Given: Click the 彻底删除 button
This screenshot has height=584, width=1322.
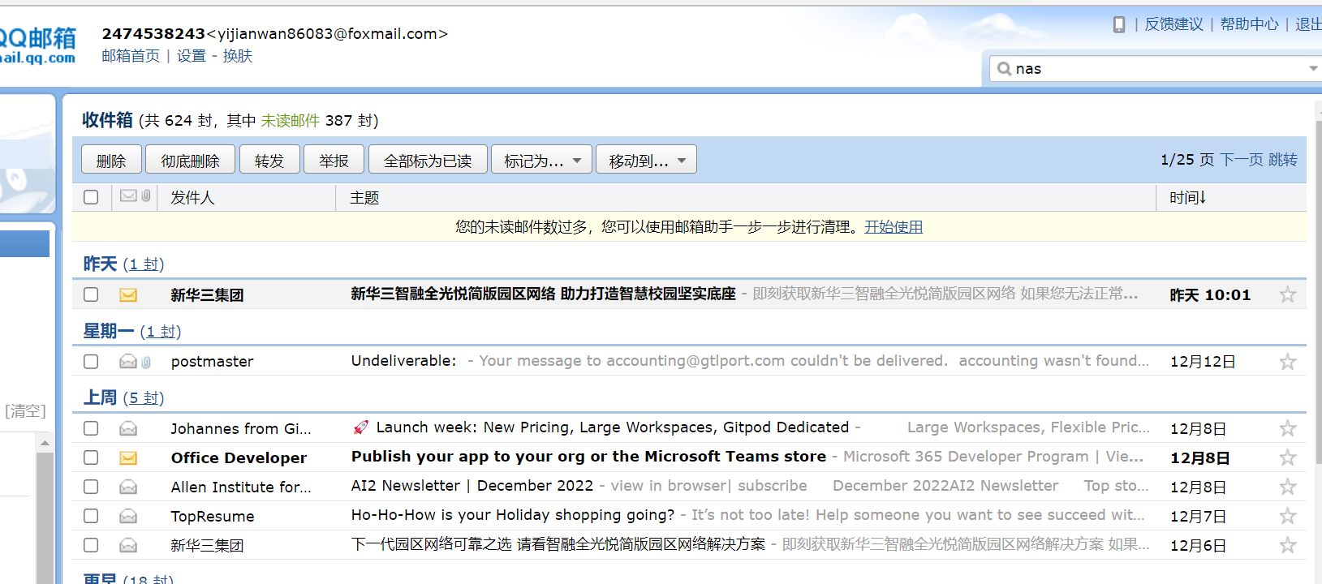Looking at the screenshot, I should tap(190, 160).
